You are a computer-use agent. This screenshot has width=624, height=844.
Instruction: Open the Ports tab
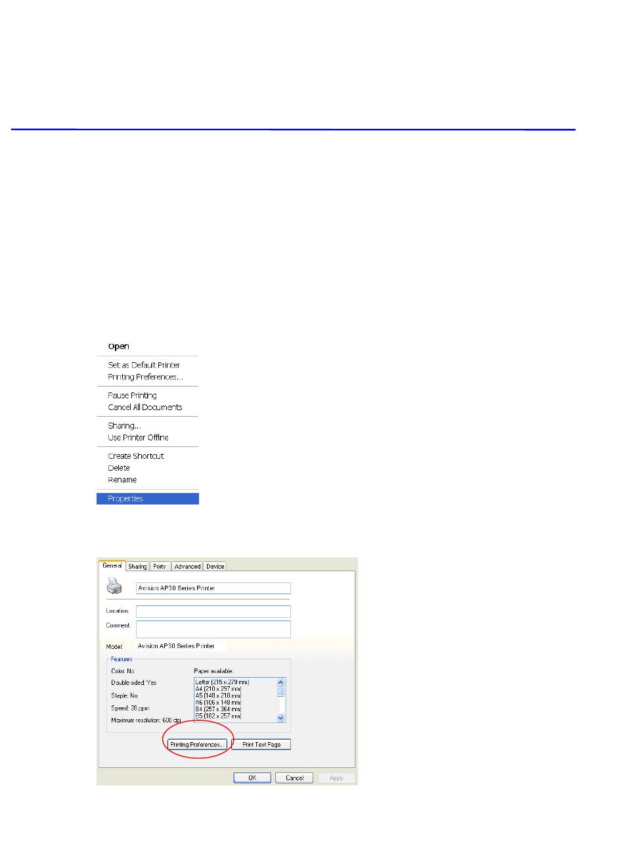tap(160, 566)
